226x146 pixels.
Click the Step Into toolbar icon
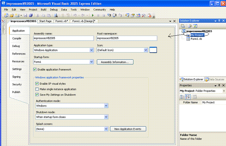[109, 15]
